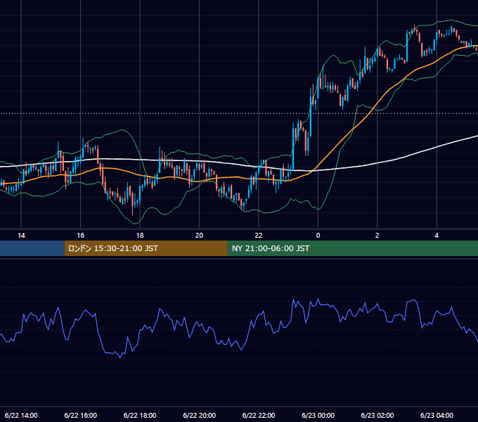Click the '6/22 18:00' date label
This screenshot has width=478, height=422.
[140, 415]
